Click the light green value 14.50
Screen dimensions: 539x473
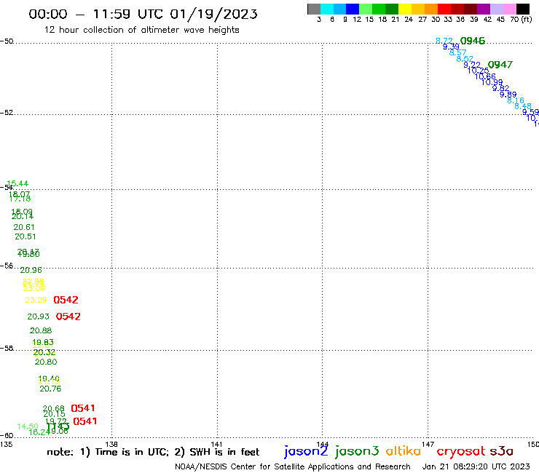[x=28, y=426]
